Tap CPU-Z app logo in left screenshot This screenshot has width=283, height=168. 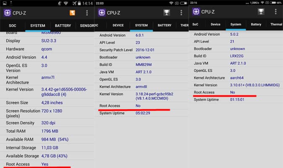pyautogui.click(x=8, y=13)
